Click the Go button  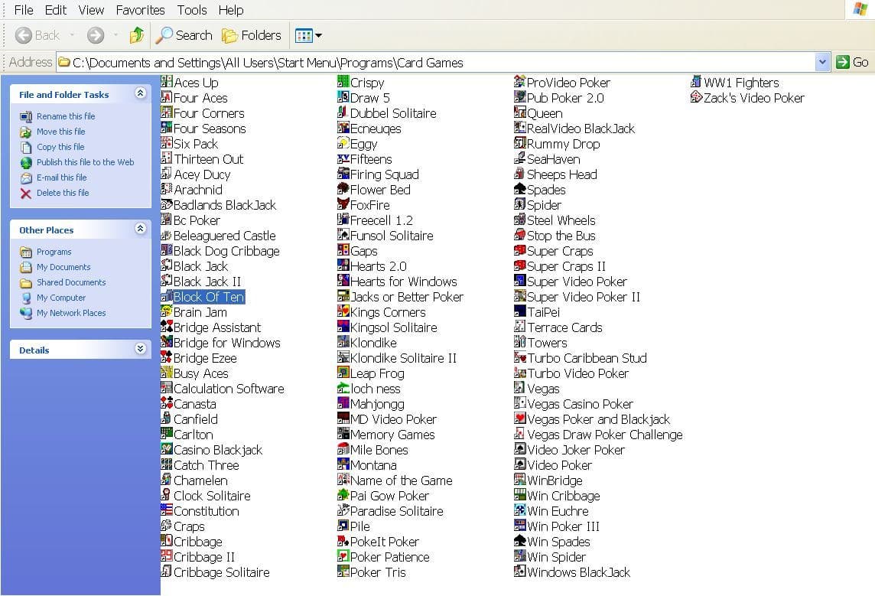tap(852, 62)
